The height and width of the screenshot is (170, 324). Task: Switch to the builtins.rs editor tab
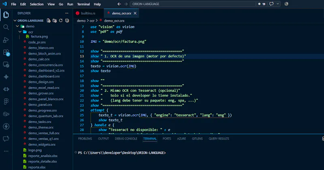point(88,13)
